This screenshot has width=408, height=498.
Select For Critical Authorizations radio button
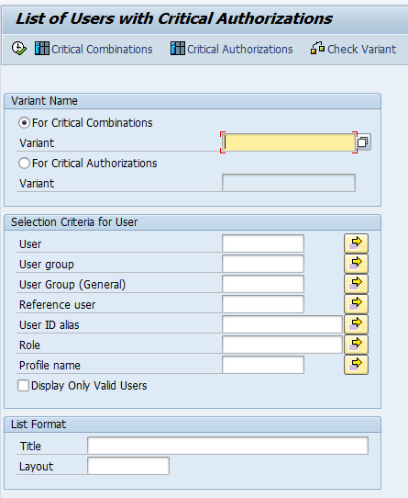click(x=24, y=164)
